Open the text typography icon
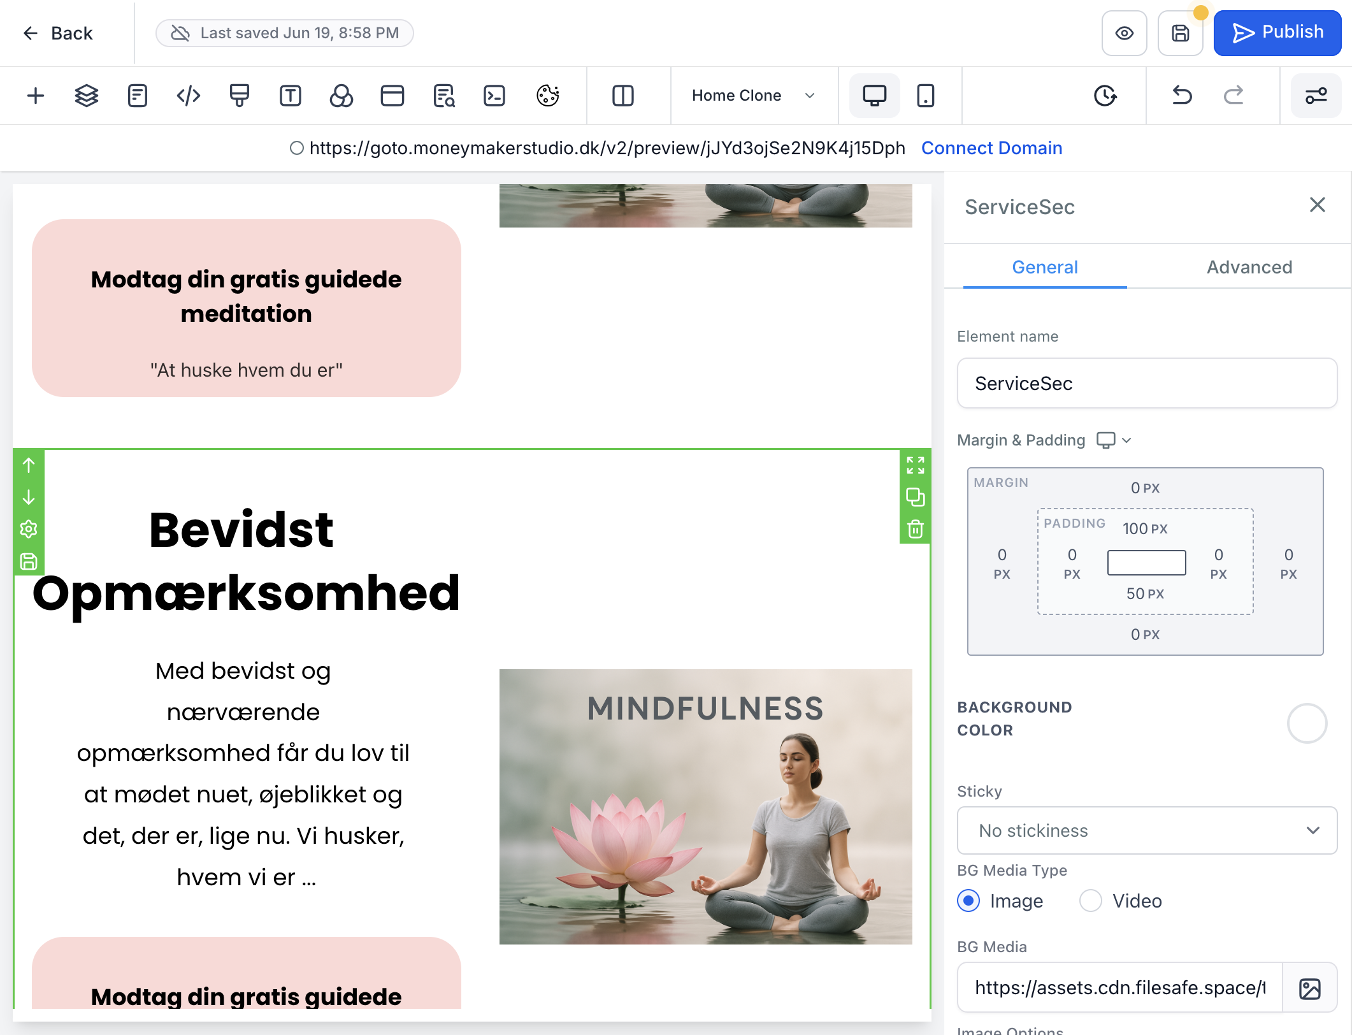Screen dimensions: 1352x1035 click(291, 96)
